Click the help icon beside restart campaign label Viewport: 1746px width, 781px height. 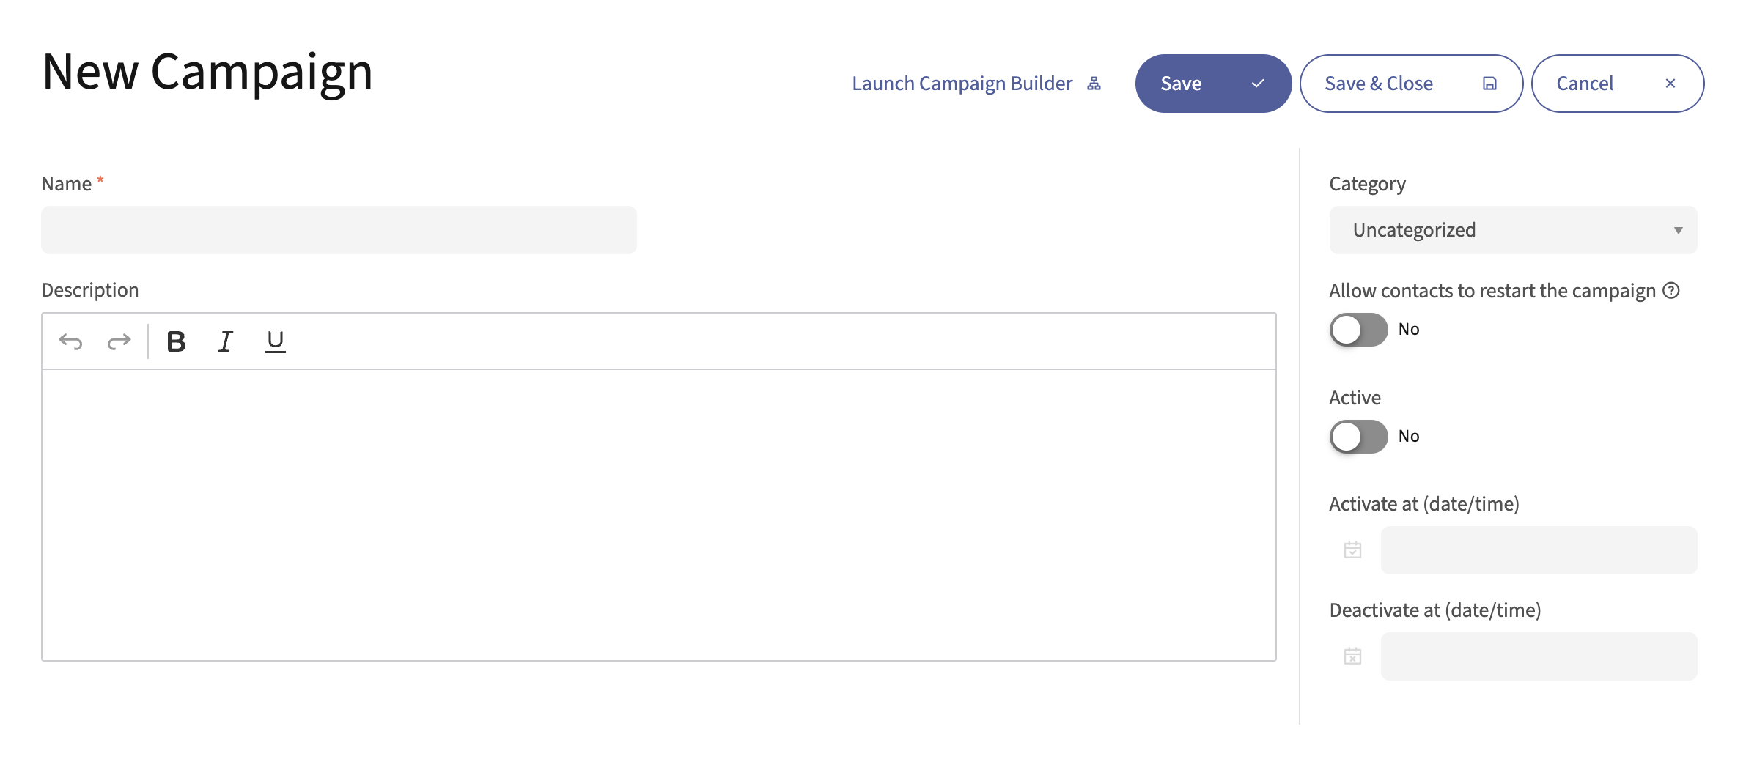point(1671,291)
